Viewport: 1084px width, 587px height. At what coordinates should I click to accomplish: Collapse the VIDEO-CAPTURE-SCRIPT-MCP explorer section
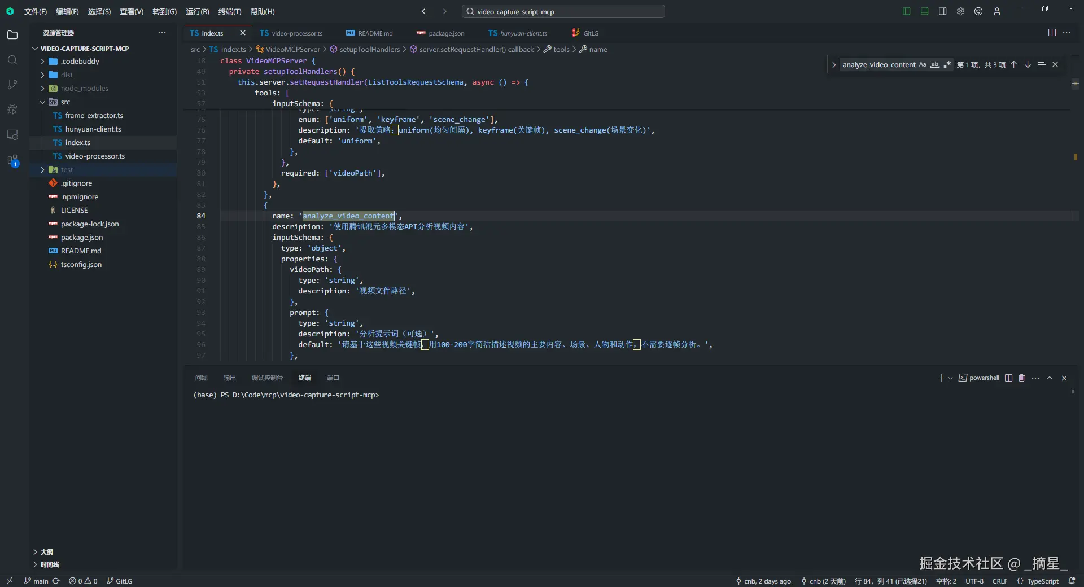35,49
